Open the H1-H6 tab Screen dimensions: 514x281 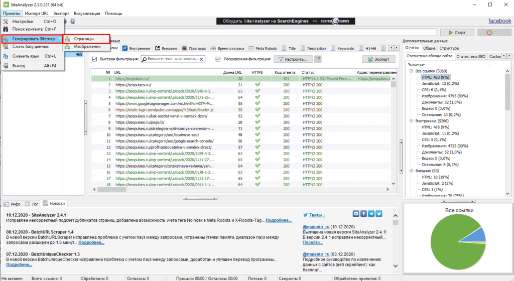tap(368, 48)
